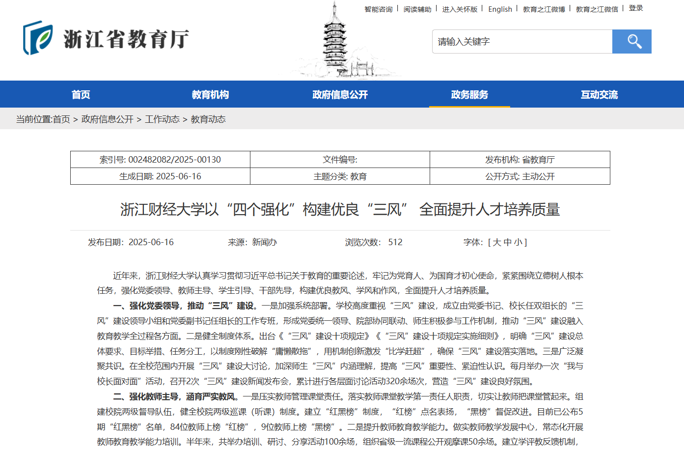Viewport: 684px width, 450px height.
Task: Click index number 002482082/2025-00130 cell
Action: pos(160,160)
